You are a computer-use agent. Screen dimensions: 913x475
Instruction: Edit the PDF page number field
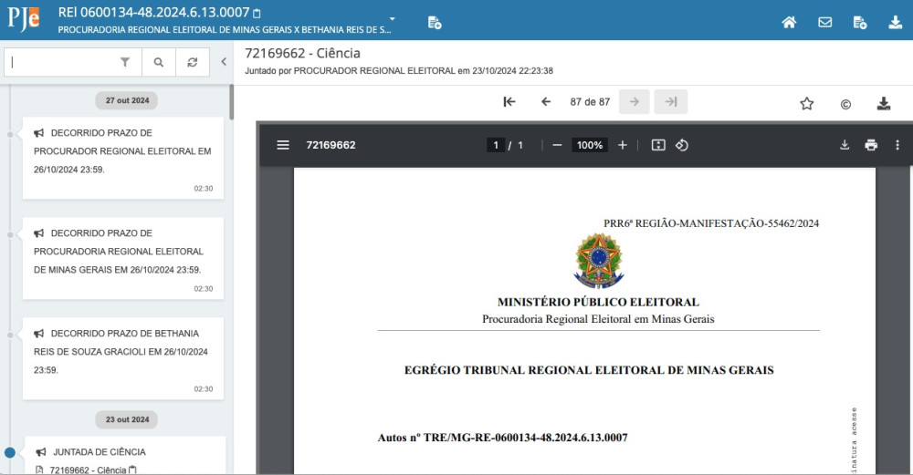(496, 145)
